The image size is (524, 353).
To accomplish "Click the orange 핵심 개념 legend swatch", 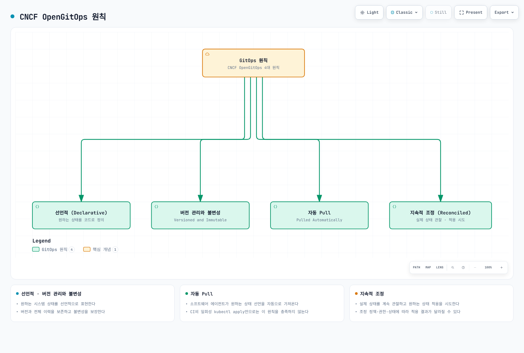I will (x=87, y=249).
